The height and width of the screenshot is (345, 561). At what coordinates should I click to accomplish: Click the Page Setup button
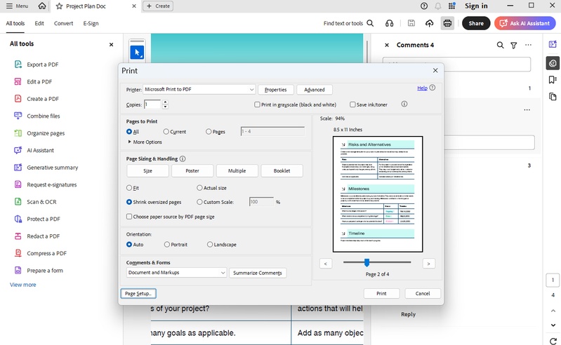138,293
